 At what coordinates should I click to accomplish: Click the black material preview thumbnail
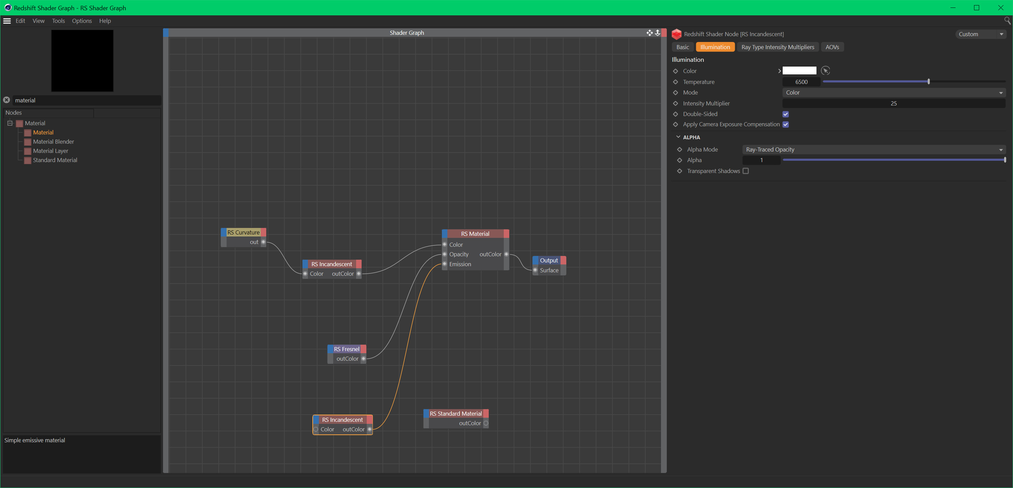82,61
